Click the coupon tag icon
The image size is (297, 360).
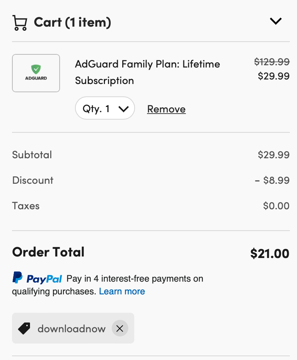click(x=24, y=328)
